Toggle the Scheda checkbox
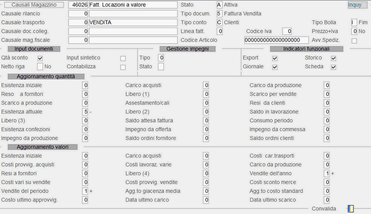The width and height of the screenshot is (371, 214). [333, 67]
